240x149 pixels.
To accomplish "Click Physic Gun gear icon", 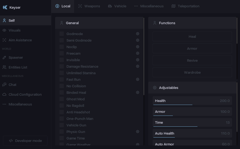I will (138, 132).
